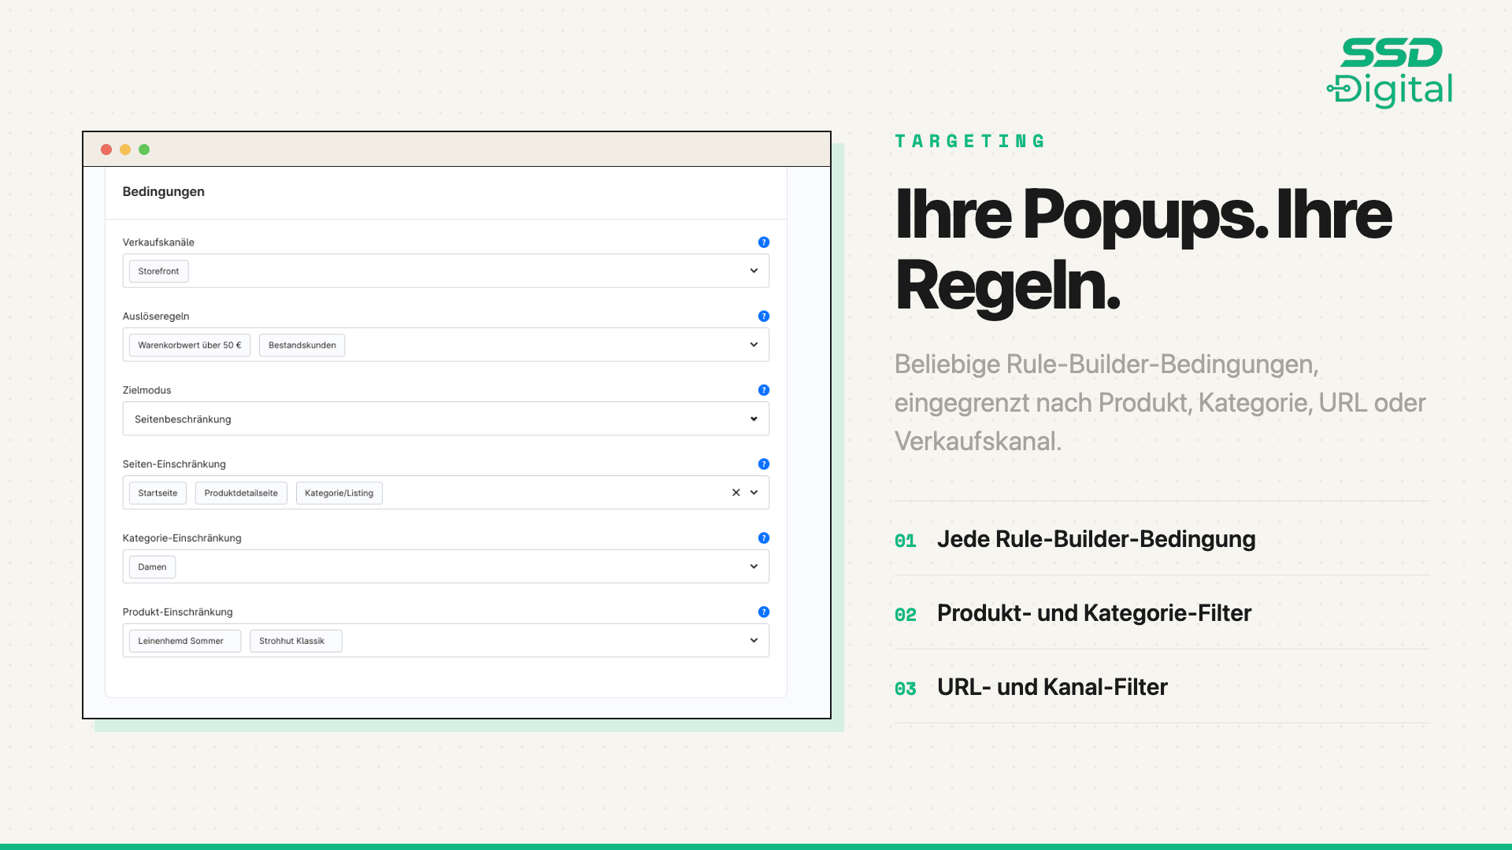Click the green window maximize dot
Viewport: 1512px width, 850px height.
pos(144,150)
